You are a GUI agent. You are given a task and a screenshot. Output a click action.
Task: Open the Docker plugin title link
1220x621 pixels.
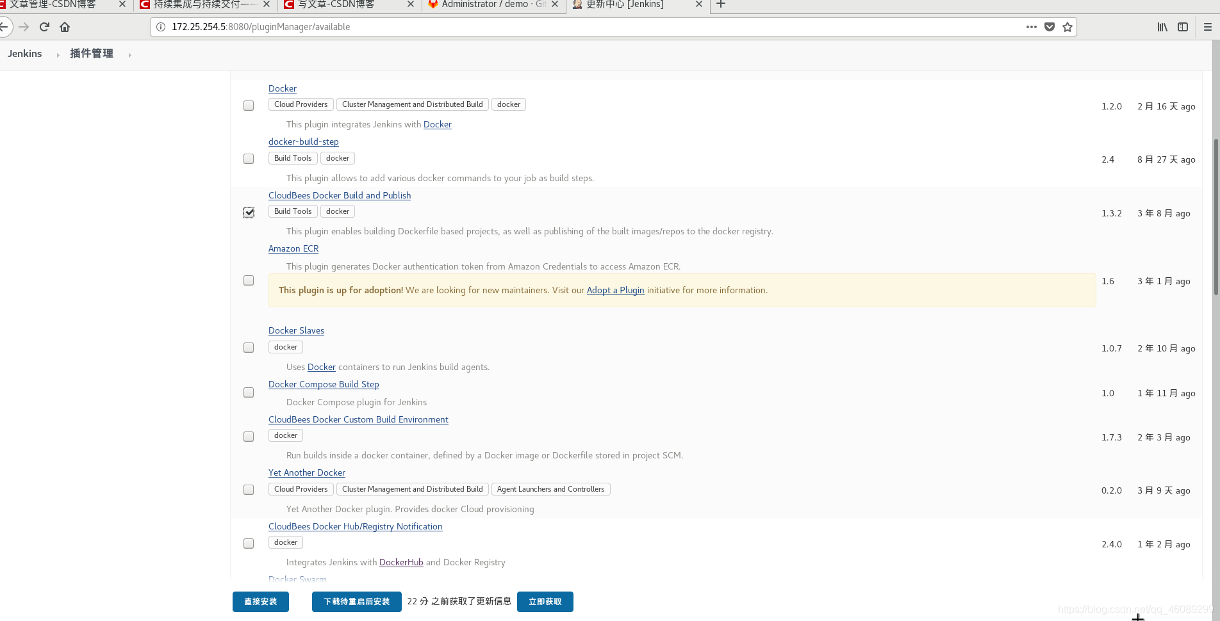283,88
